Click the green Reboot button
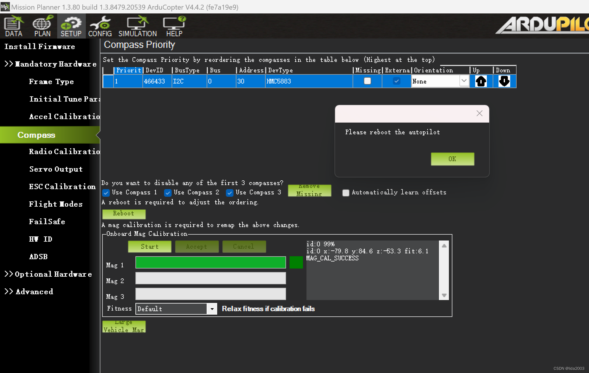Image resolution: width=589 pixels, height=373 pixels. click(x=124, y=214)
